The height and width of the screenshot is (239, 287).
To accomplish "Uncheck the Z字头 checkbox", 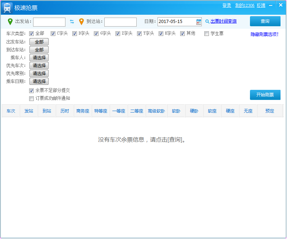I will [118, 34].
